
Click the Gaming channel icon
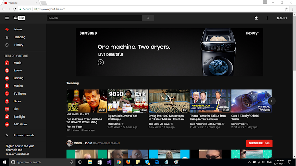(7, 78)
